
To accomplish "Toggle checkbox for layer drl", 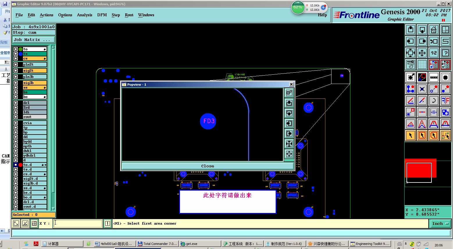I will pos(16,103).
